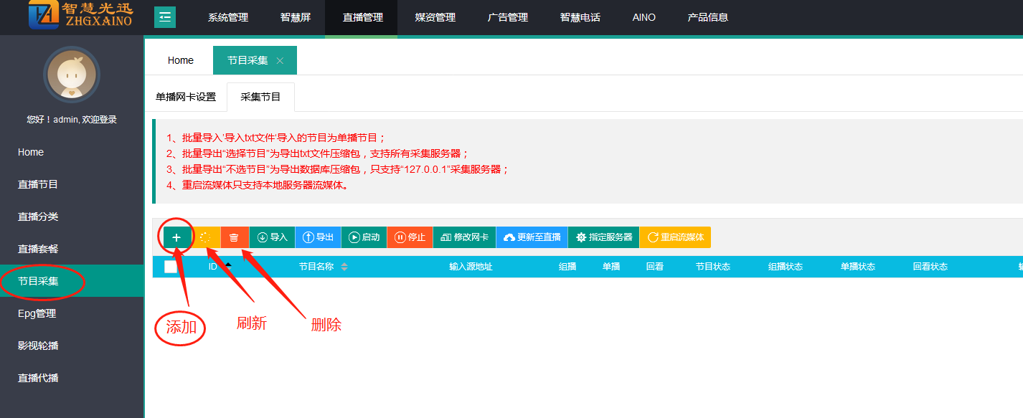1023x418 pixels.
Task: Click the green plus add button
Action: (x=177, y=237)
